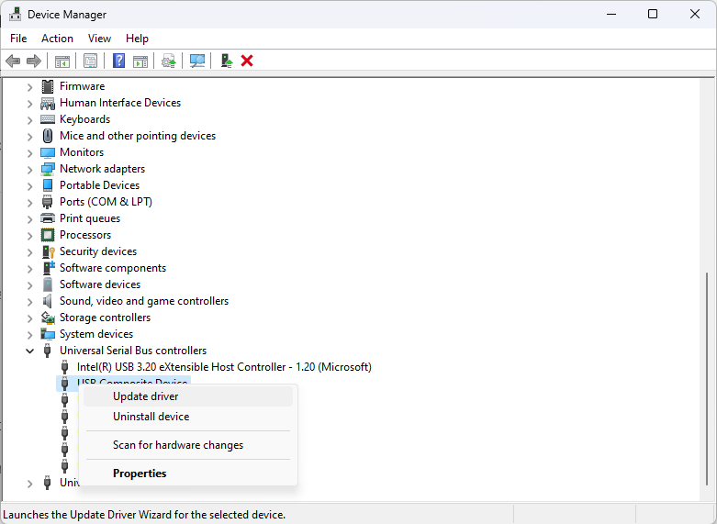The image size is (717, 524).
Task: Expand Mice and other pointing devices
Action: pos(29,137)
